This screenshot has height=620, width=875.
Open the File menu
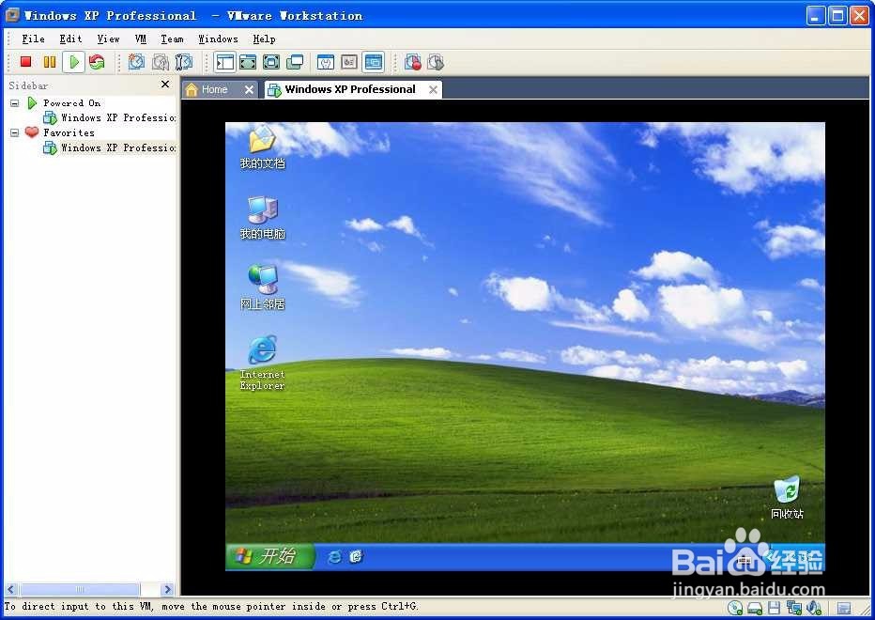point(34,39)
